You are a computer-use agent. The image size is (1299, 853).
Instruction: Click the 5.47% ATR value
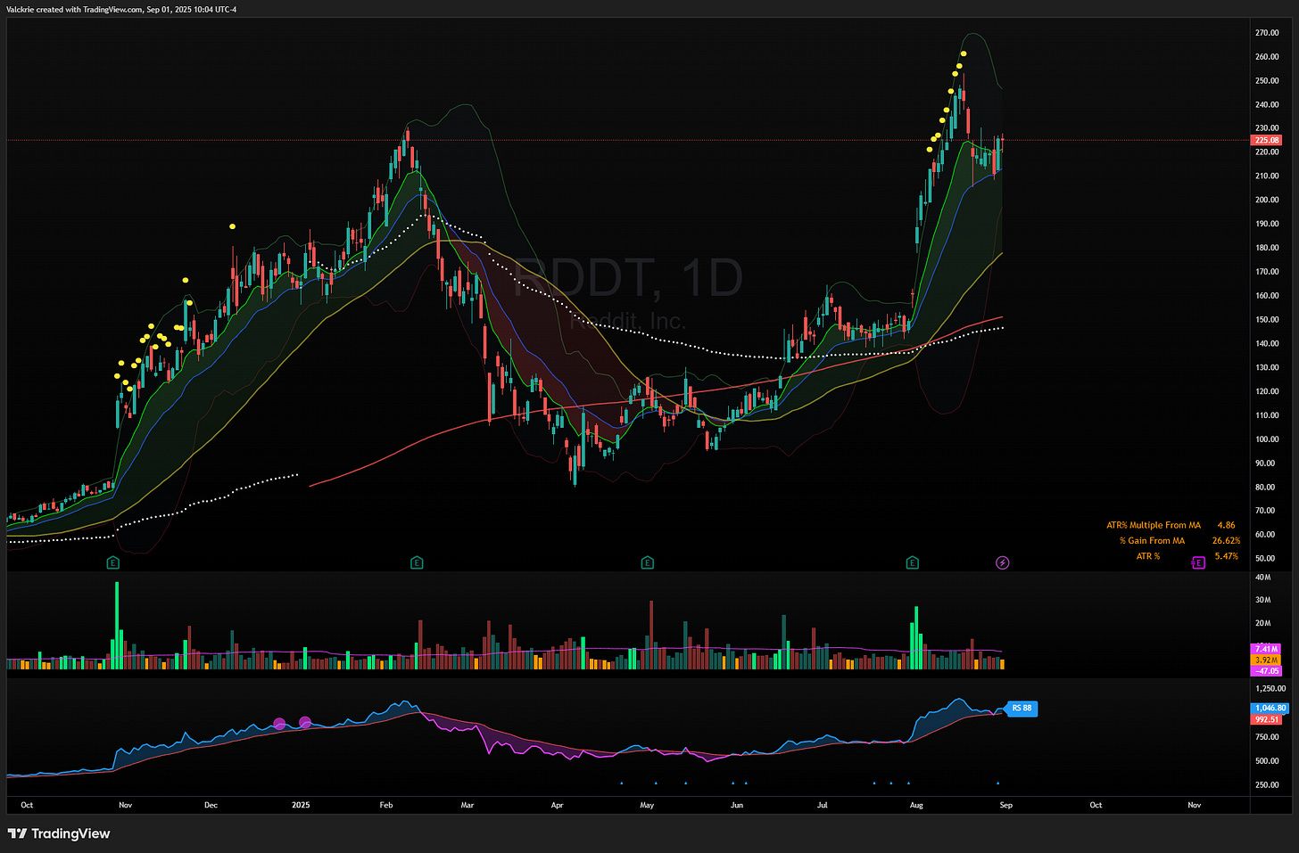1227,556
